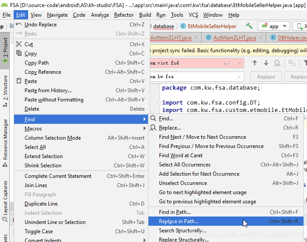
Task: Click Replace... in the Find submenu
Action: [226, 128]
